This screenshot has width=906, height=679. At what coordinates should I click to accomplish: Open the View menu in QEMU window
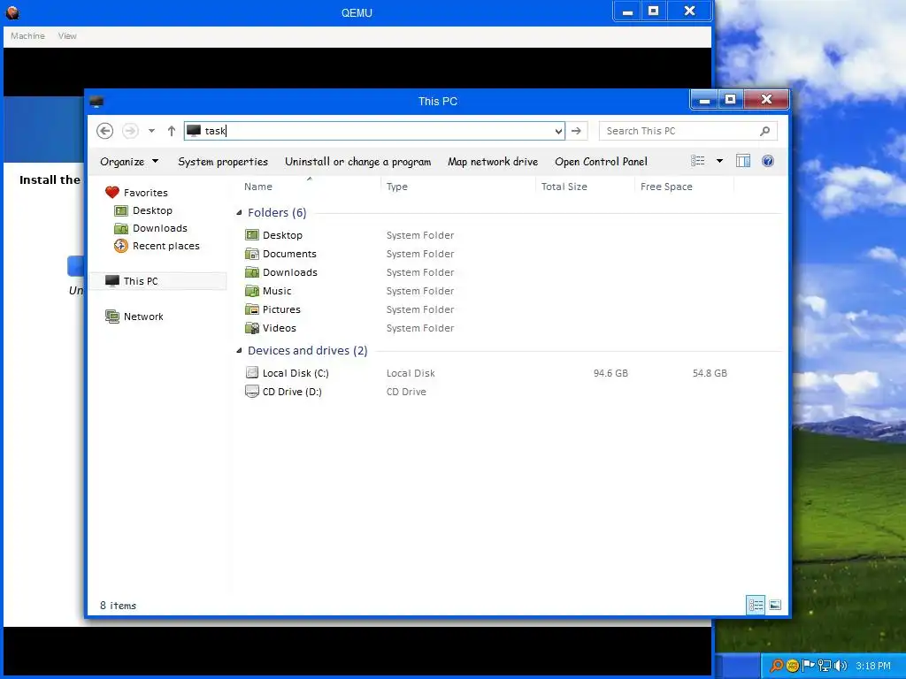coord(67,35)
